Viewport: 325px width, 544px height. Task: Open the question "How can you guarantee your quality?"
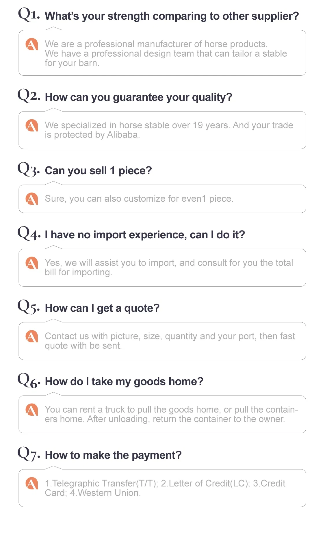139,97
